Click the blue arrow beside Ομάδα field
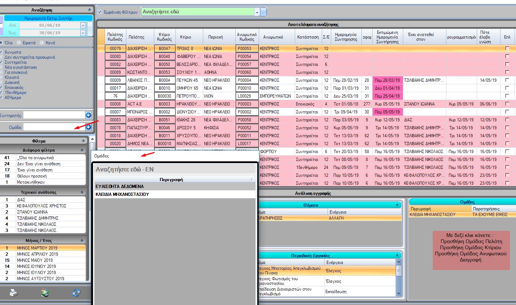This screenshot has width=516, height=305. (88, 127)
